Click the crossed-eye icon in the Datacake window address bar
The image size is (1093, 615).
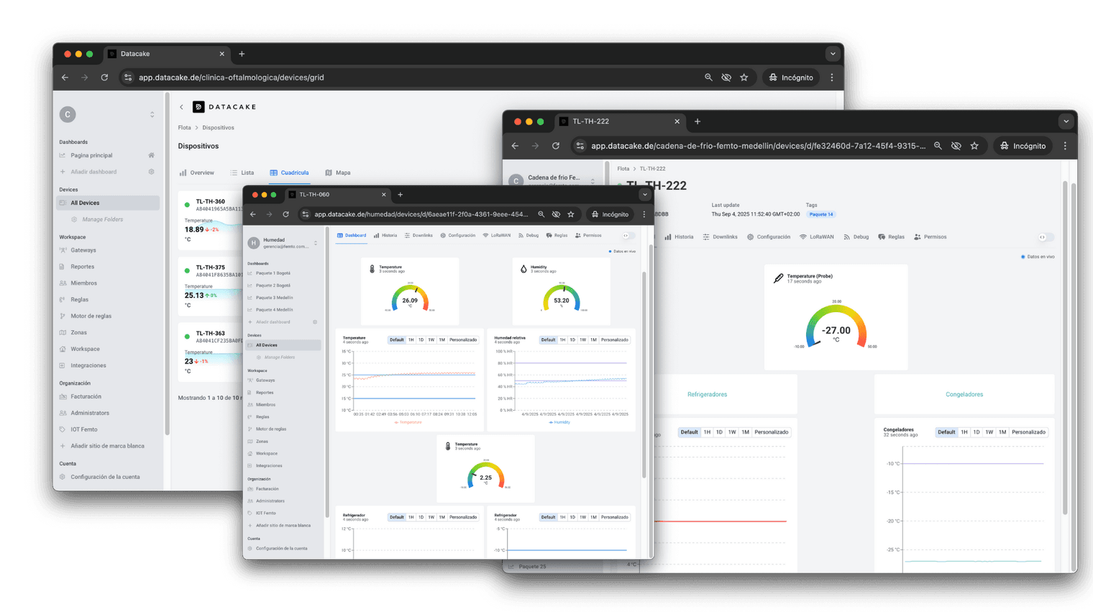[726, 78]
